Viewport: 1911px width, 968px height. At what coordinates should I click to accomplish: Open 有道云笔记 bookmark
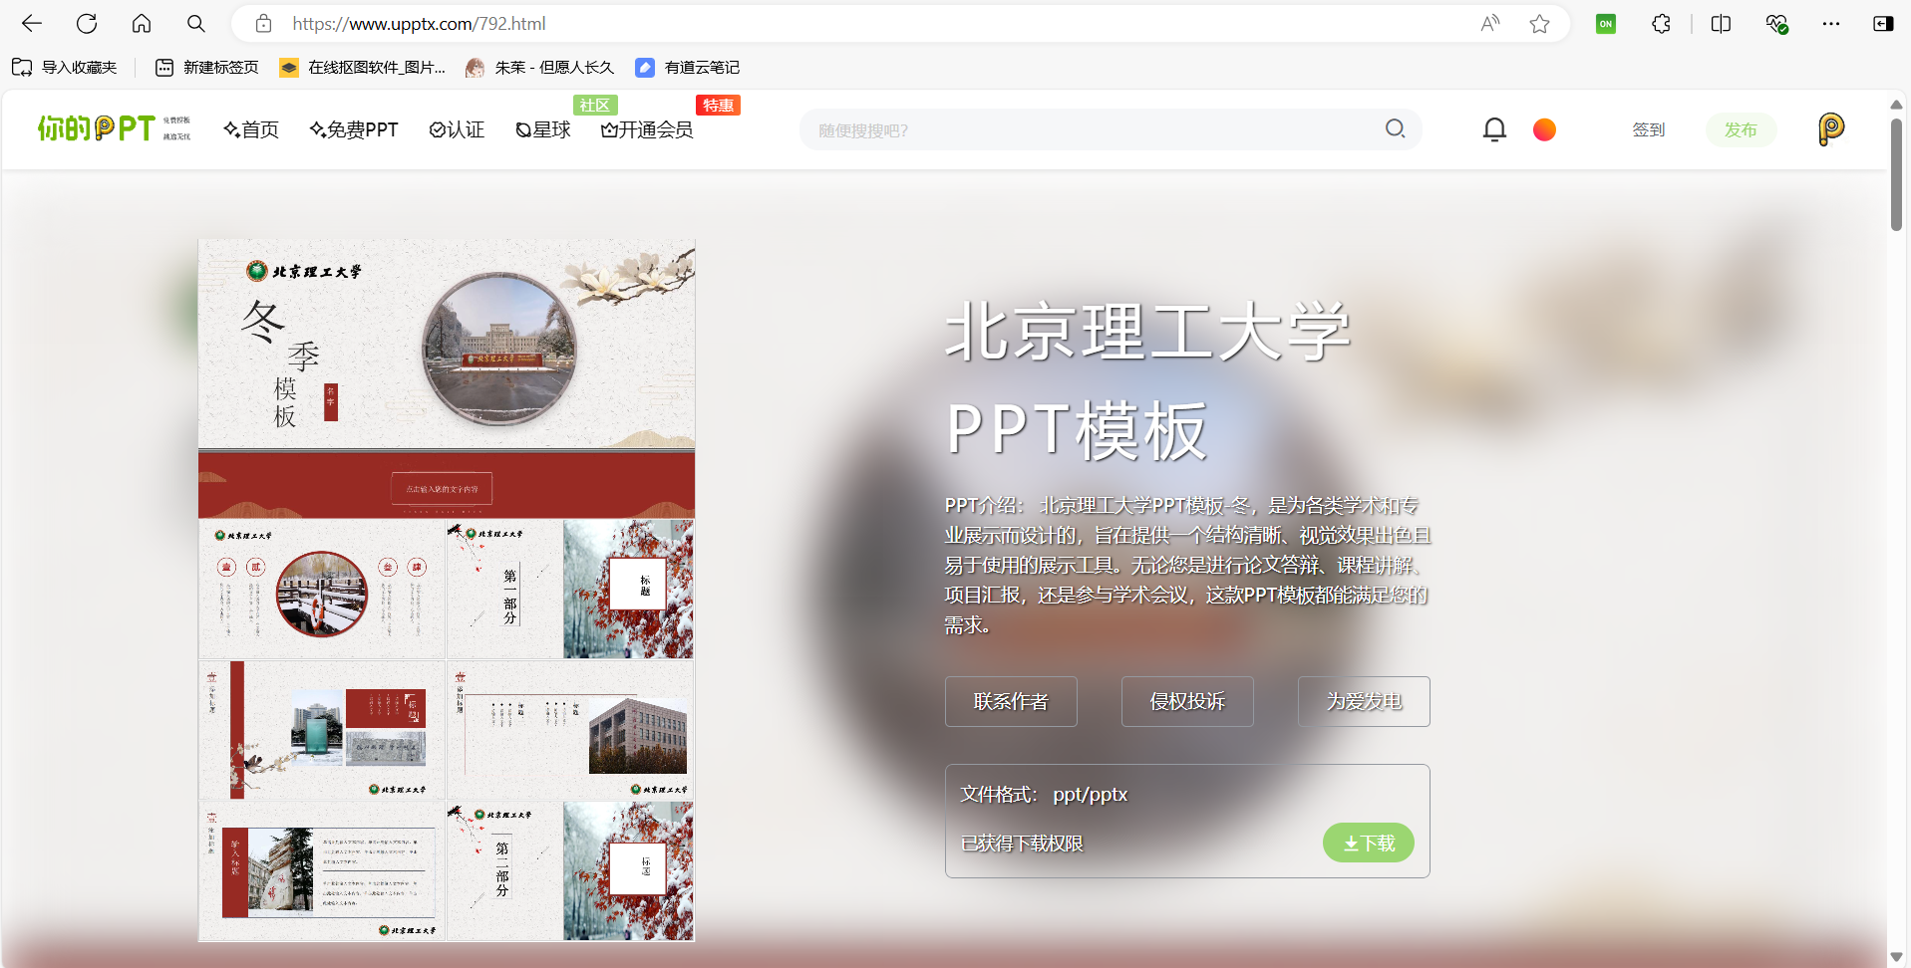click(x=688, y=67)
